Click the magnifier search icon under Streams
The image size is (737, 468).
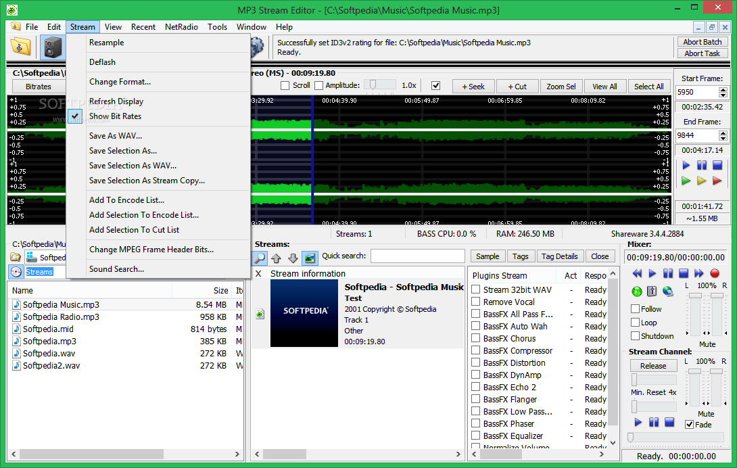coord(260,258)
